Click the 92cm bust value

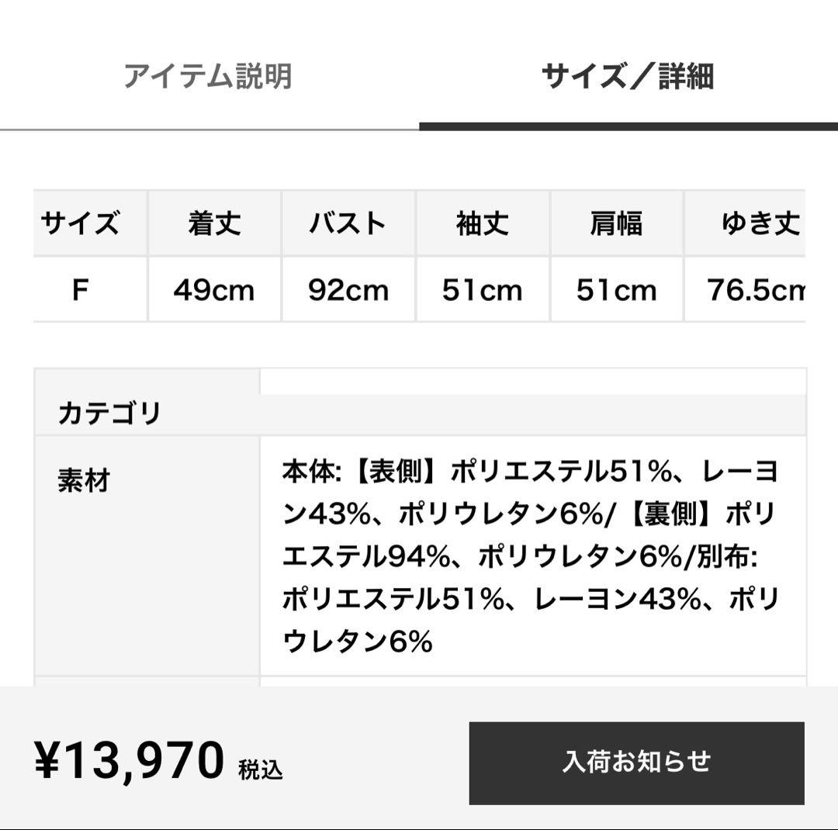click(348, 290)
